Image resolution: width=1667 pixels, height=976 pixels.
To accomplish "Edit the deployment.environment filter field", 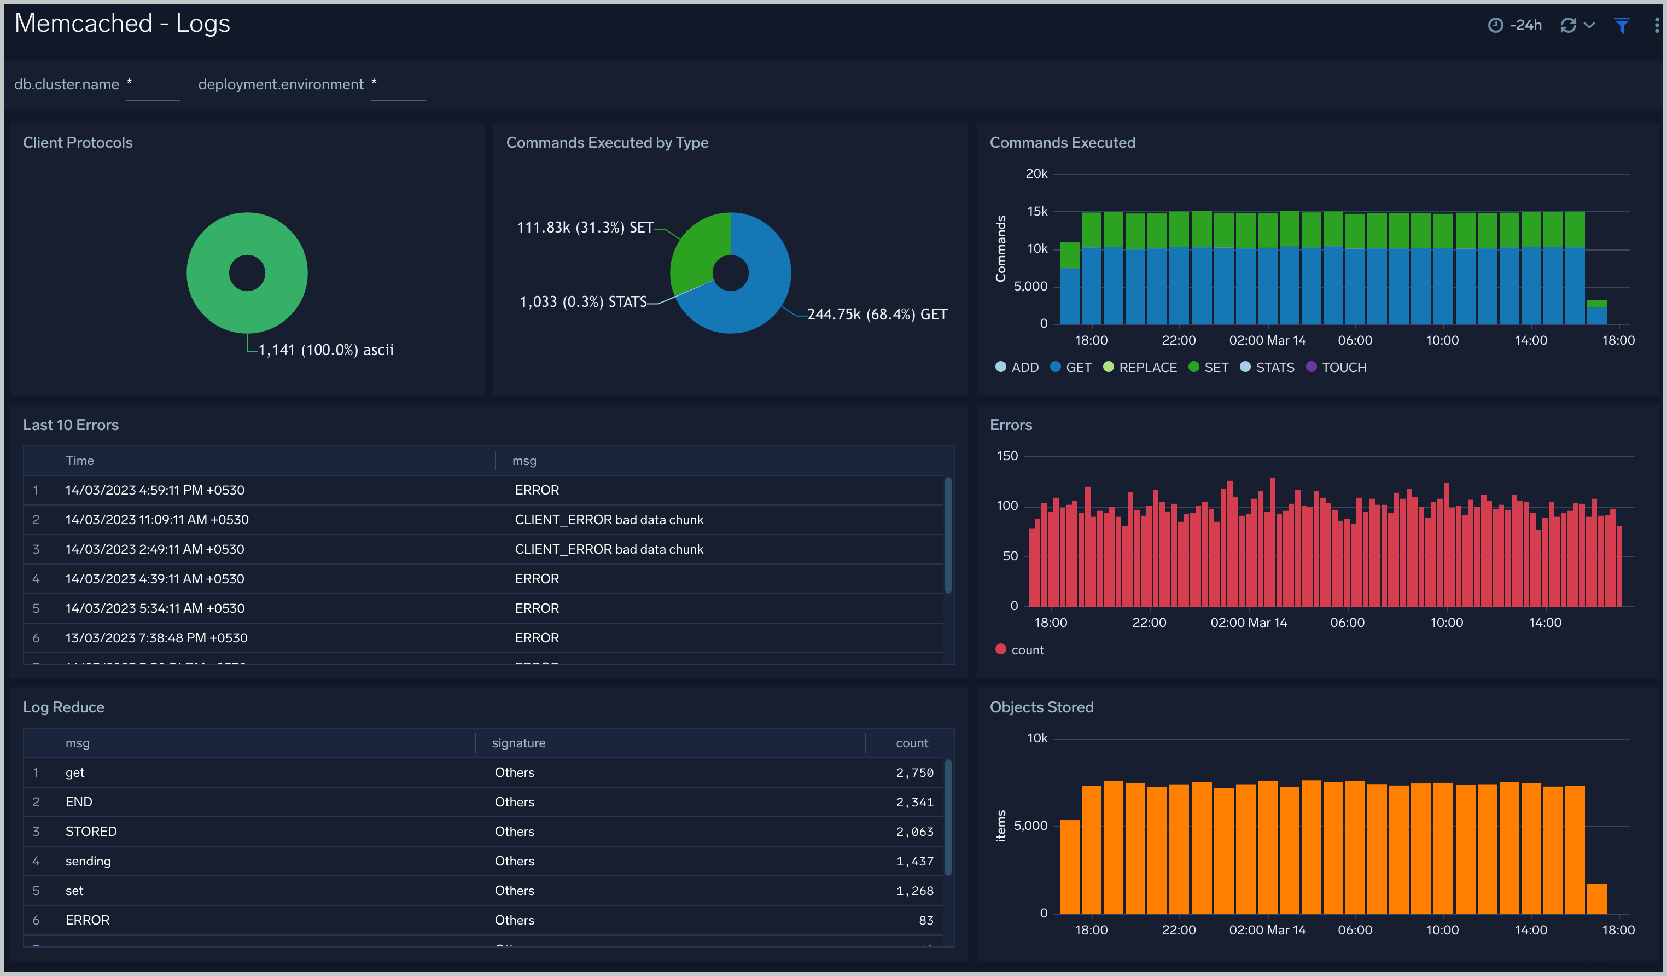I will point(398,85).
